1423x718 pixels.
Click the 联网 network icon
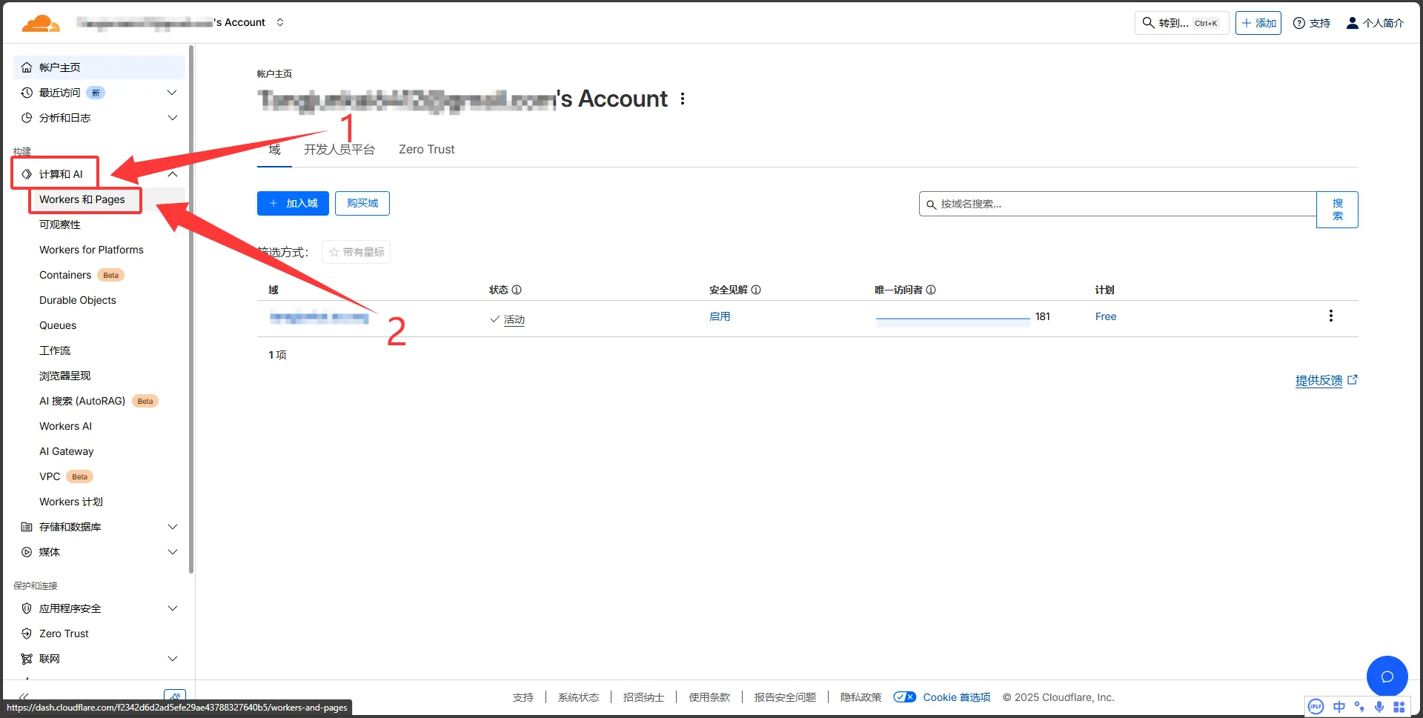click(x=27, y=659)
